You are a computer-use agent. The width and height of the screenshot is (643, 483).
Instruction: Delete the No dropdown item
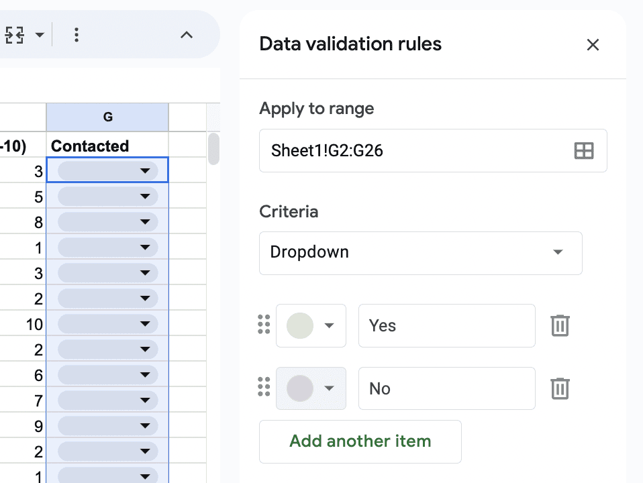click(560, 388)
